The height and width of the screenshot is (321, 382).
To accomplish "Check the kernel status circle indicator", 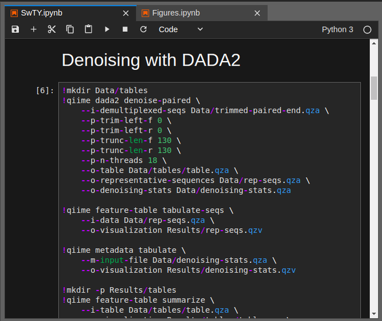I will (x=367, y=29).
